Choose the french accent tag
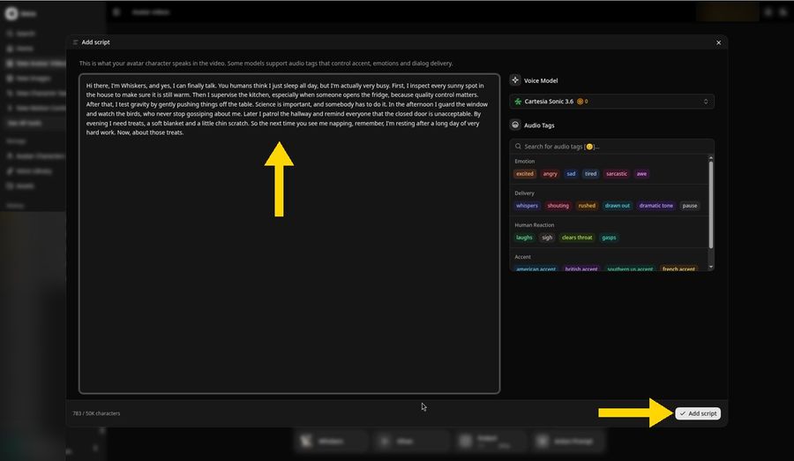The width and height of the screenshot is (794, 461). [x=678, y=268]
